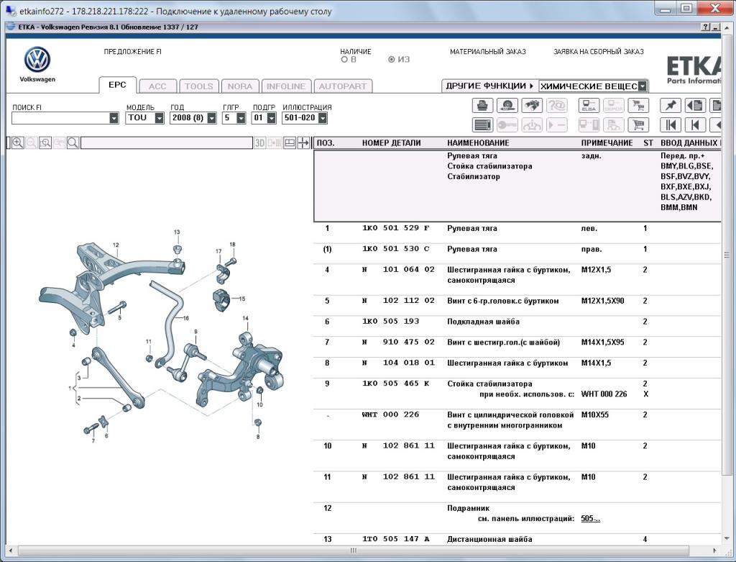736x562 pixels.
Task: Open the 505-.. illustration link
Action: pos(591,519)
